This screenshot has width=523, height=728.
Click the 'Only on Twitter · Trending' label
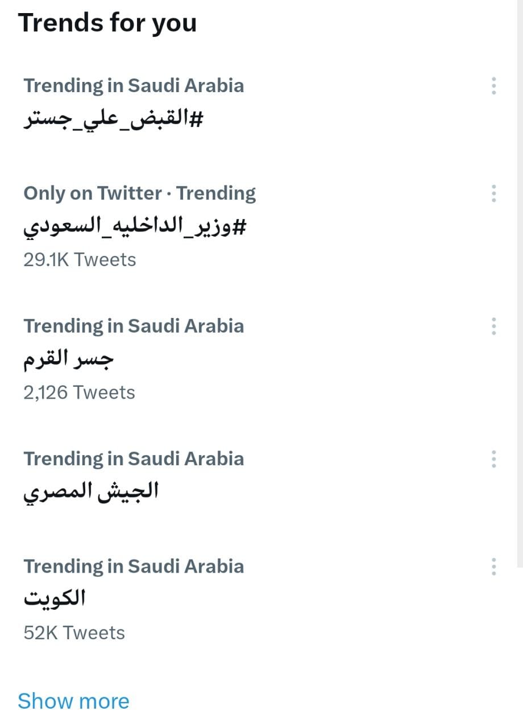click(139, 193)
